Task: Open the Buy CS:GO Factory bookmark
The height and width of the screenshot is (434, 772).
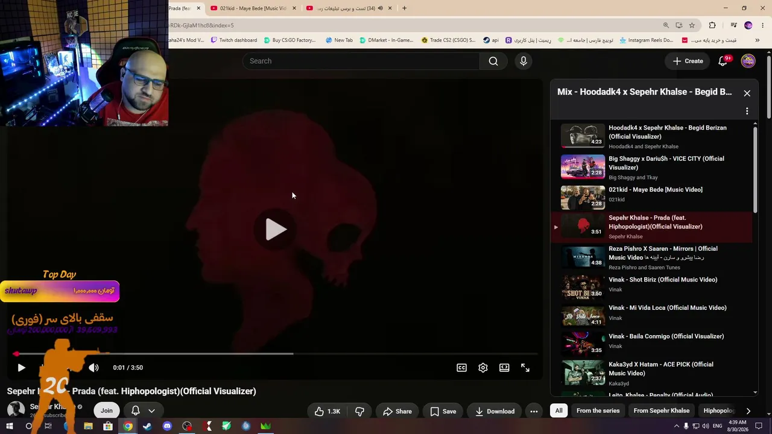Action: coord(289,40)
